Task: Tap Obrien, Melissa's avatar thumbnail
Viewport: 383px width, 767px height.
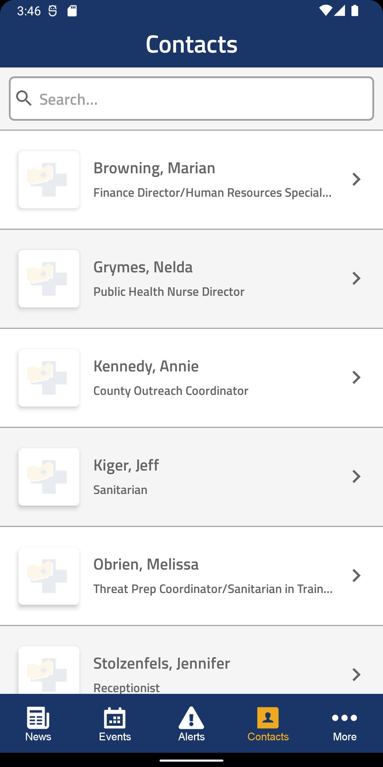Action: pos(49,576)
